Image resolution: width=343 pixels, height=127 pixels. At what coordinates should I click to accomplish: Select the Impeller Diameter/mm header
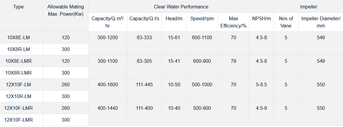click(320, 22)
